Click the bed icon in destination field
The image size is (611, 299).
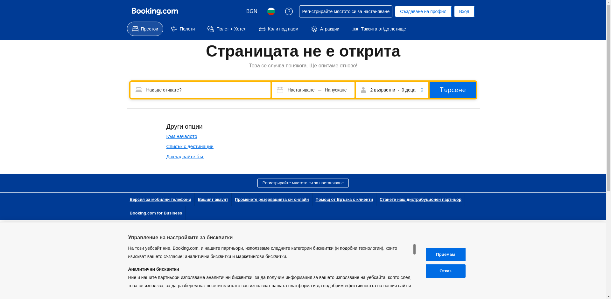pos(138,90)
